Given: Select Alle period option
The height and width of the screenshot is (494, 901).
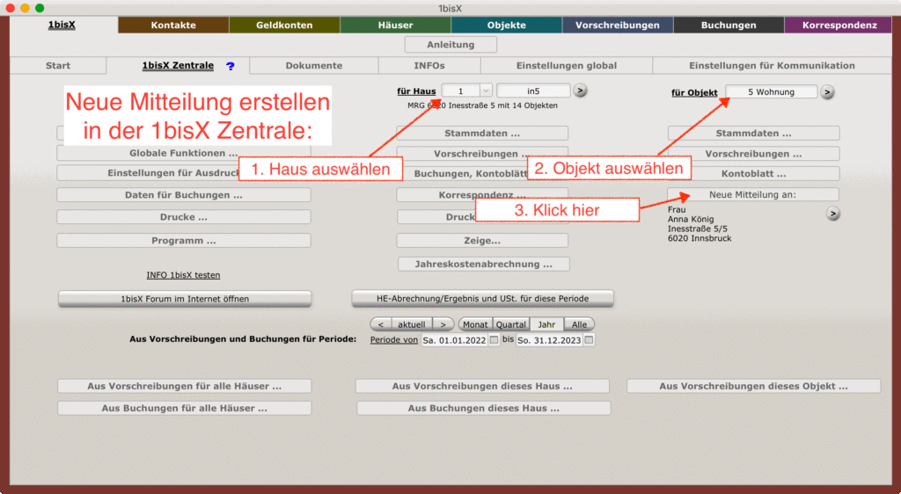Looking at the screenshot, I should click(579, 324).
